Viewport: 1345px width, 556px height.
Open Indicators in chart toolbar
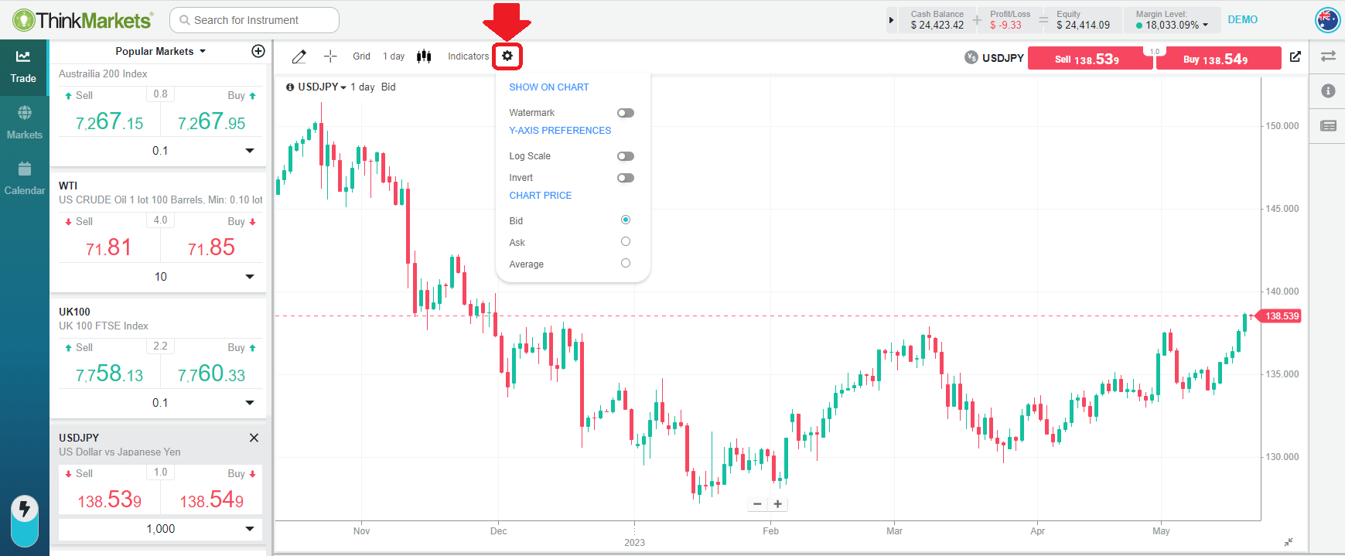point(468,56)
